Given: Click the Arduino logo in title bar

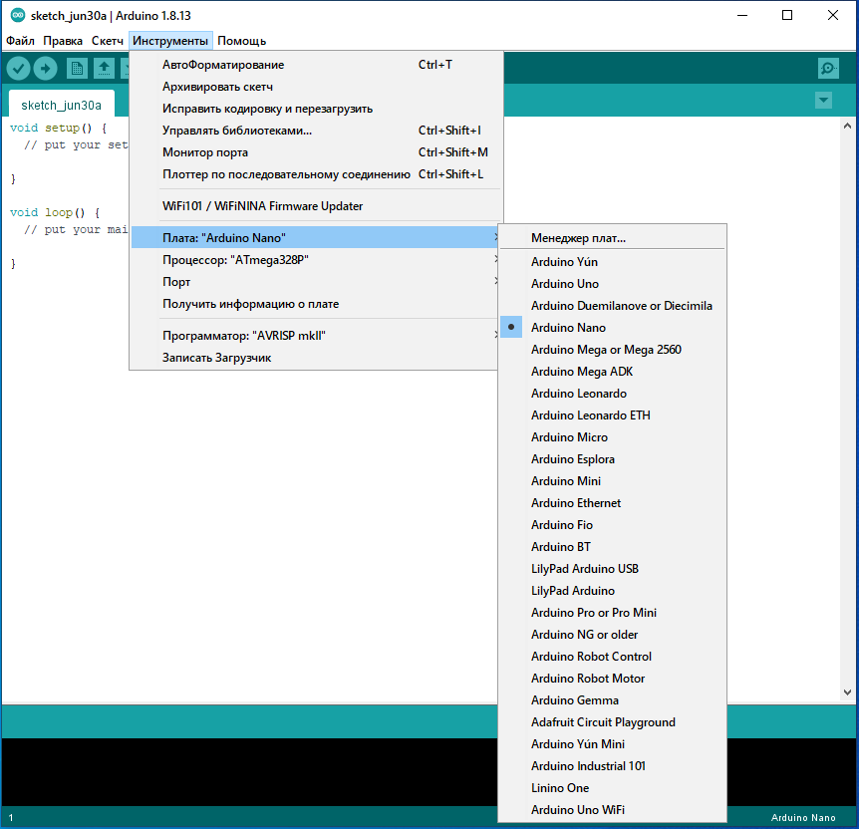Looking at the screenshot, I should pyautogui.click(x=17, y=16).
